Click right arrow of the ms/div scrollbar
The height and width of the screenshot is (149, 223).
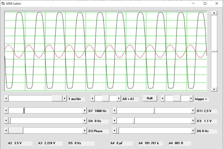click(64, 99)
